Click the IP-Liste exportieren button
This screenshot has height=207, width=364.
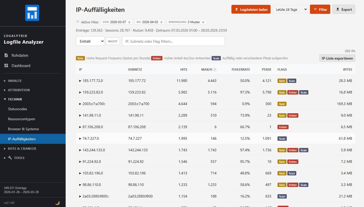337,58
